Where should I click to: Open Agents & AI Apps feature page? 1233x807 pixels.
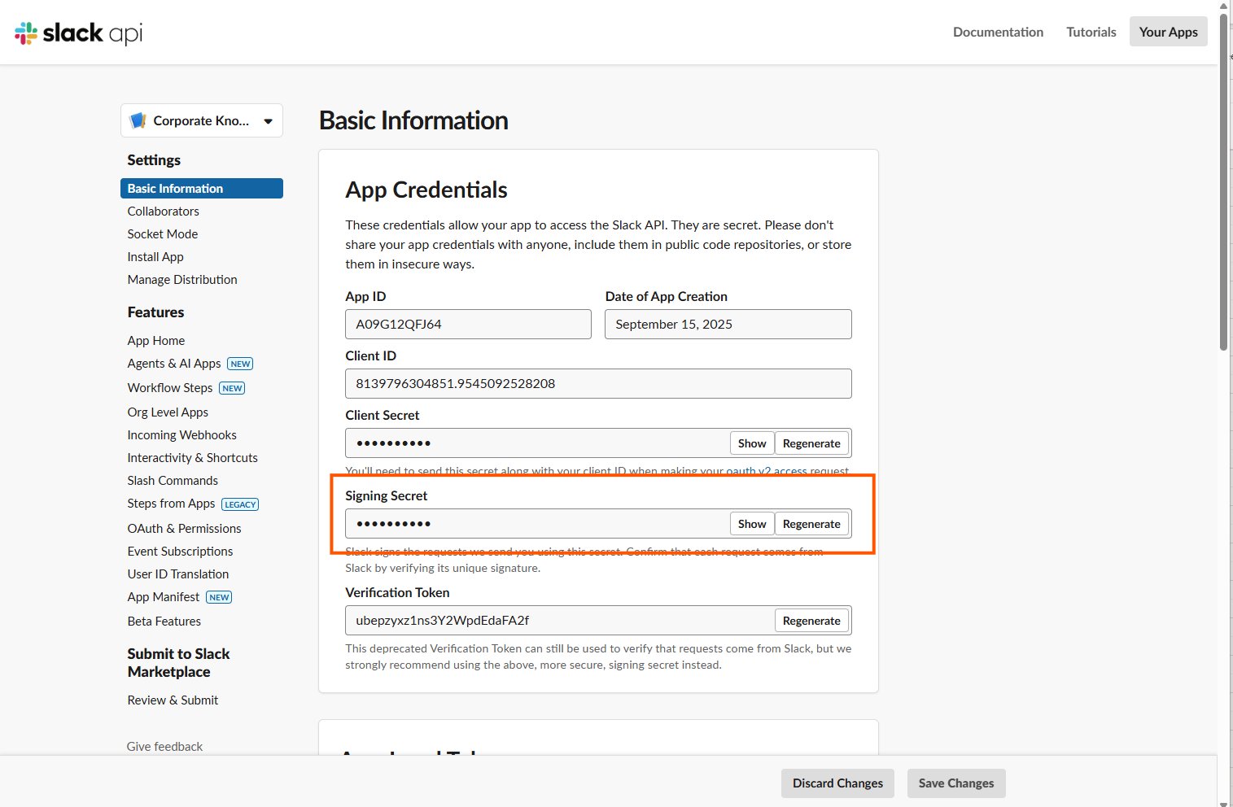point(173,364)
